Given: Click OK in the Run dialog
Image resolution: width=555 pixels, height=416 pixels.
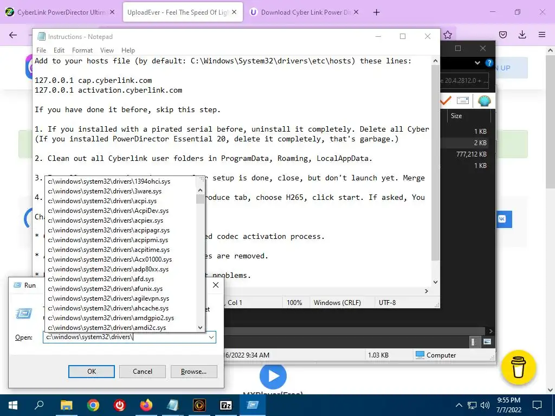Looking at the screenshot, I should coord(91,372).
